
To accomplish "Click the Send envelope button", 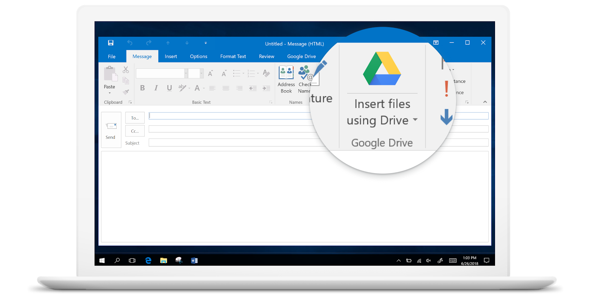I will (111, 130).
